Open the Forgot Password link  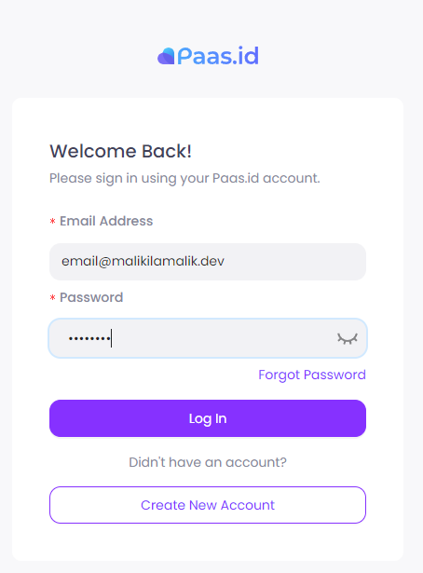coord(312,375)
